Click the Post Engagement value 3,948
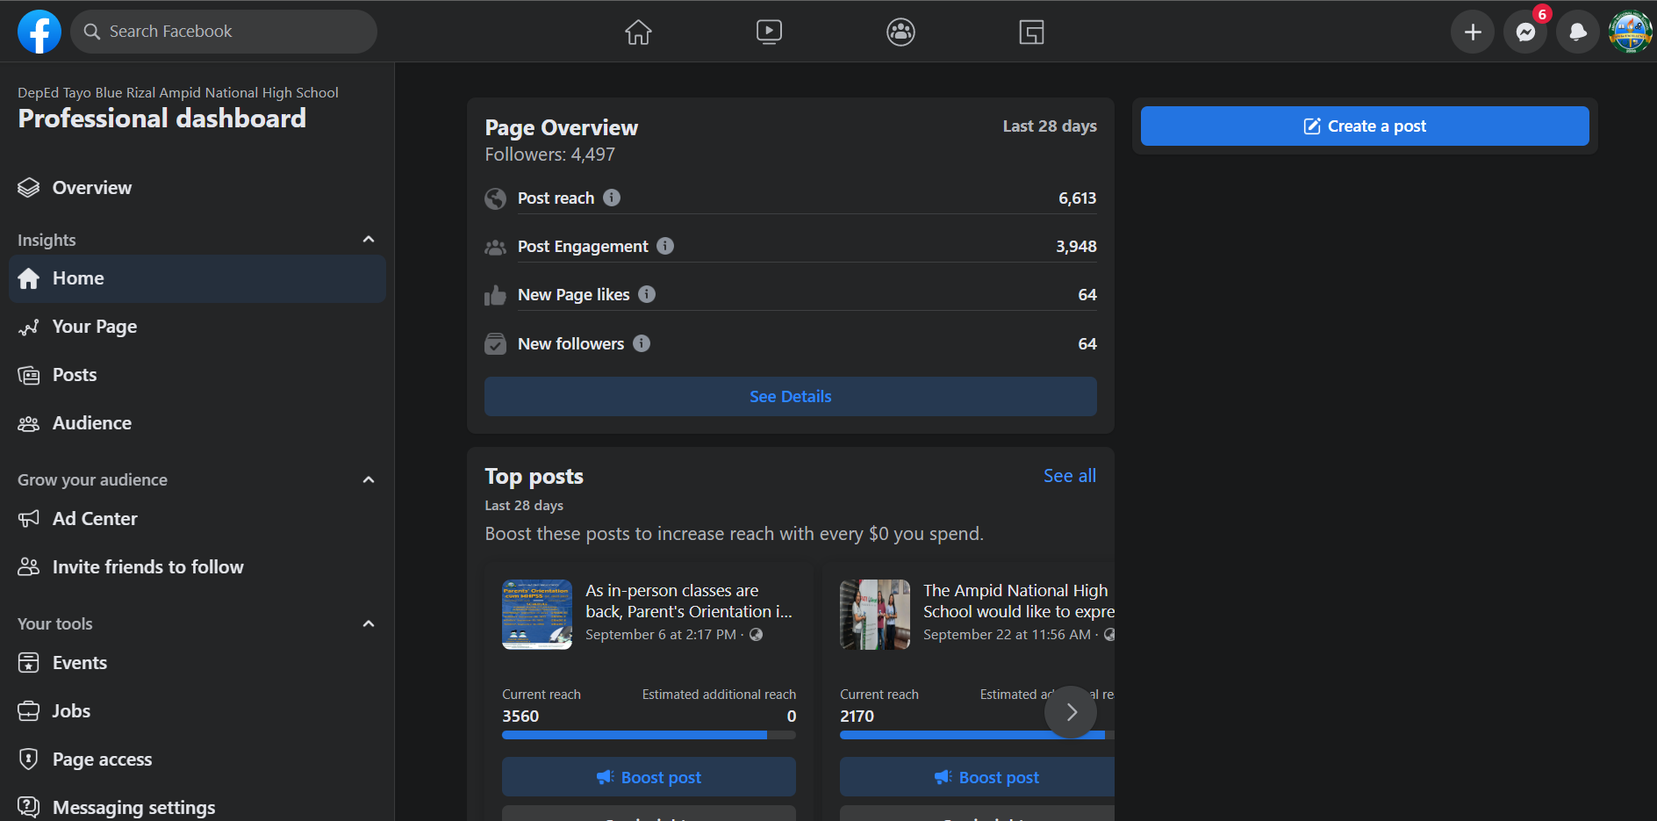 tap(1076, 247)
